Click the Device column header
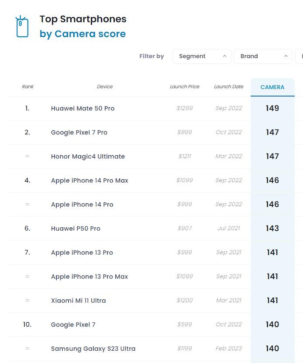 [105, 87]
